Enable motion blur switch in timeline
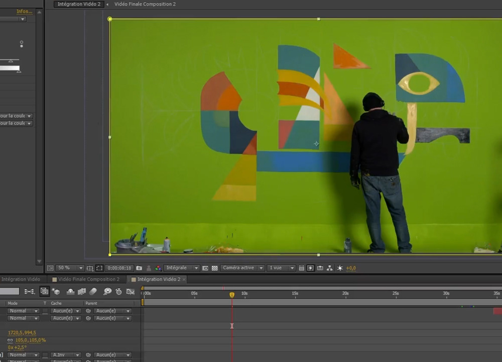502x362 pixels. click(x=93, y=291)
